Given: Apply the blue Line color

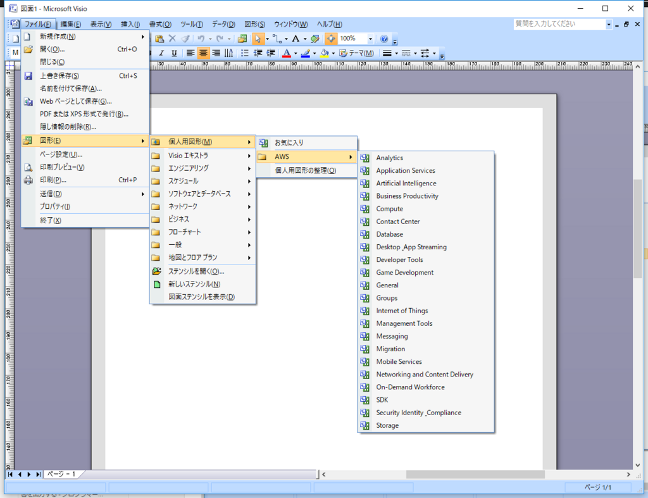Looking at the screenshot, I should pyautogui.click(x=306, y=53).
